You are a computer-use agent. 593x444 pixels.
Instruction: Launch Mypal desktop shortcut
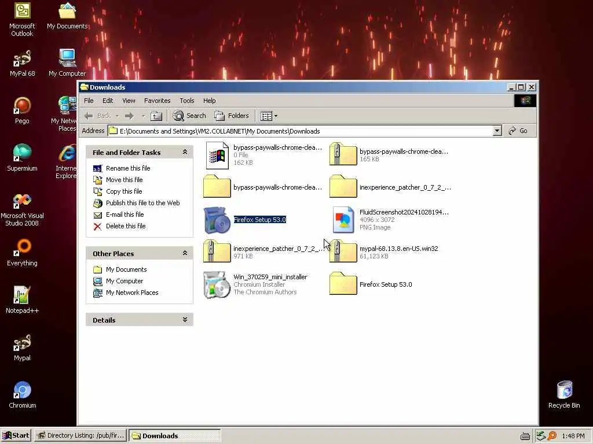pyautogui.click(x=22, y=347)
